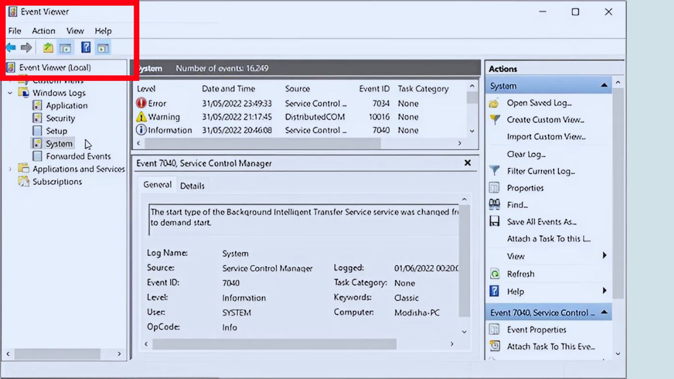Click the Filter Current Log funnel icon
The height and width of the screenshot is (379, 674).
[494, 171]
